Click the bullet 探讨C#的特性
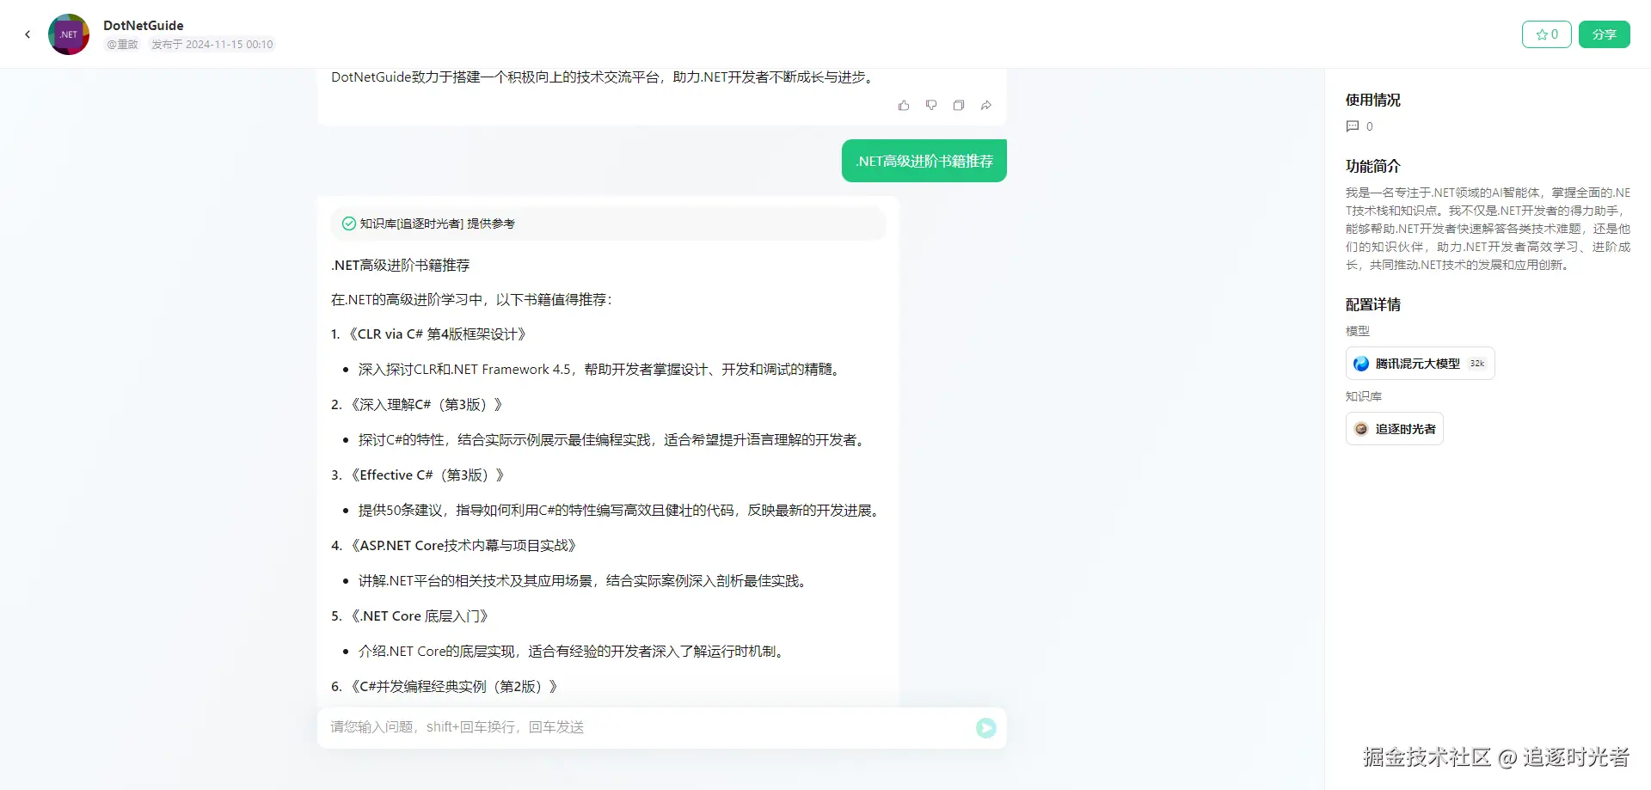Viewport: 1651px width, 790px height. click(x=614, y=440)
